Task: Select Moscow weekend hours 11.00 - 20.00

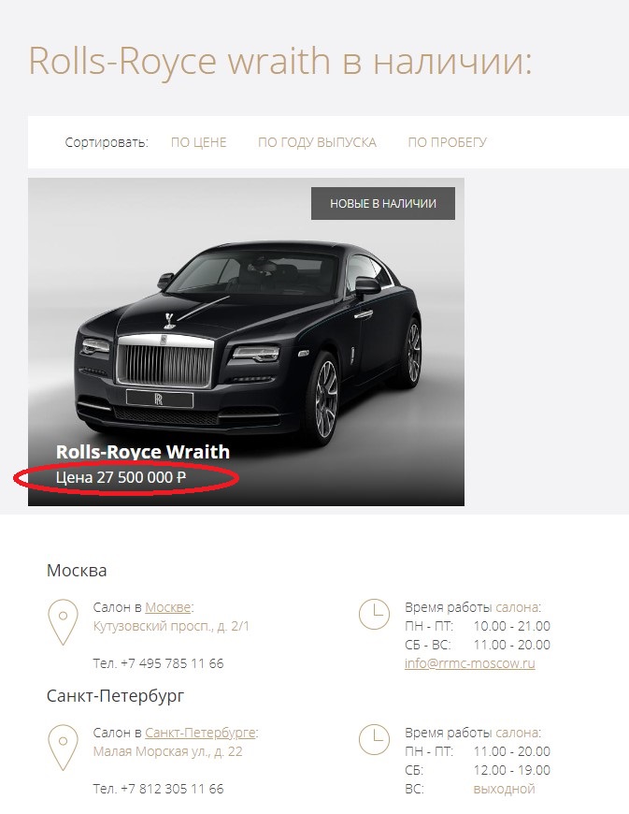Action: [512, 645]
